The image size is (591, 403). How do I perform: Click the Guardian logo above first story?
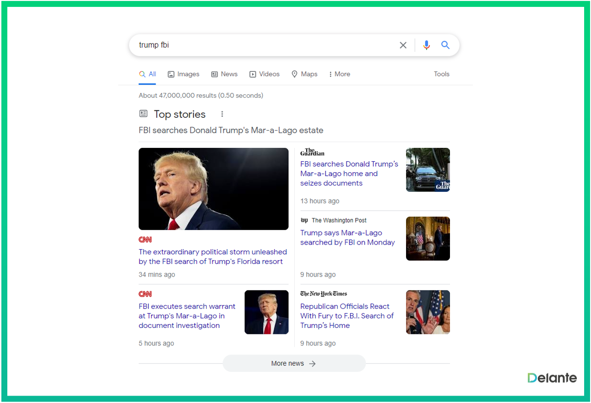pos(312,152)
